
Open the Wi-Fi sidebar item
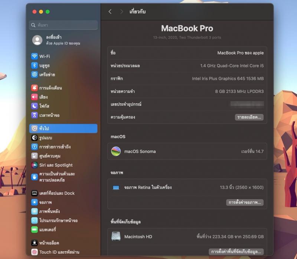[x=63, y=56]
